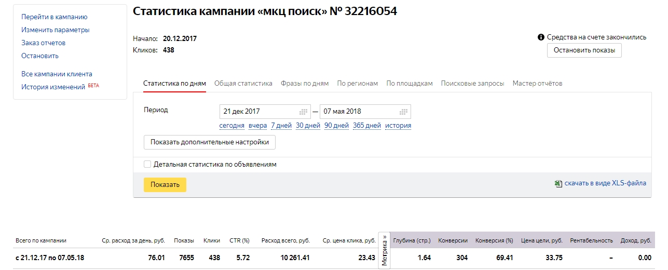Image resolution: width=668 pixels, height=270 pixels.
Task: Click the row label с 21.12.17 по 07.05.18
Action: click(50, 258)
